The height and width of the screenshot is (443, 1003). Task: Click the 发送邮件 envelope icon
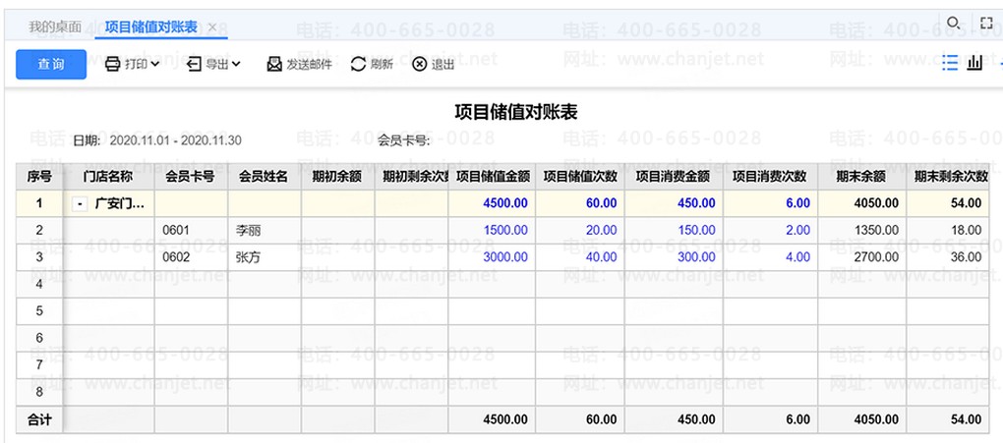(274, 65)
